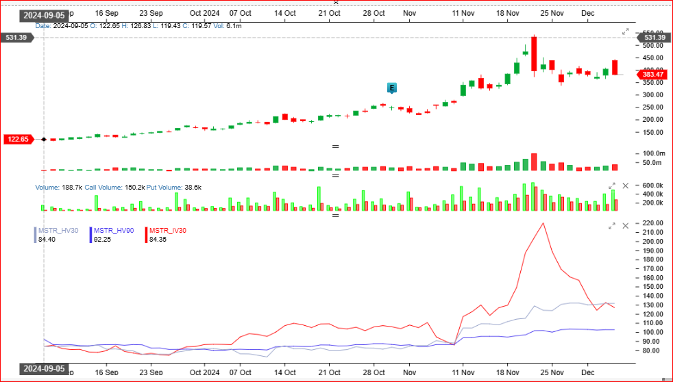This screenshot has height=382, width=673.
Task: Click the 110.00 volatility axis label
Action: [x=652, y=323]
